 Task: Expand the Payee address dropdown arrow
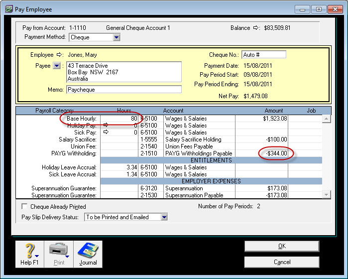(x=57, y=66)
